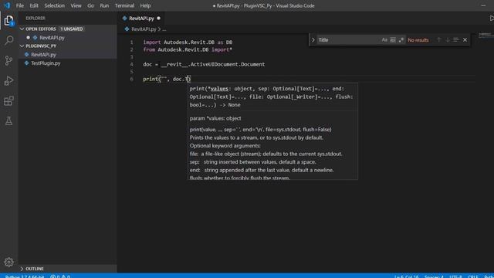Change CRLF end of line sequence
Viewport: 494px width, 278px height.
[473, 276]
